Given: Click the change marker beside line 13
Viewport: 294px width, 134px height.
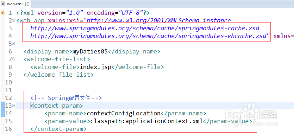Looking at the screenshot, I should click(x=2, y=109).
